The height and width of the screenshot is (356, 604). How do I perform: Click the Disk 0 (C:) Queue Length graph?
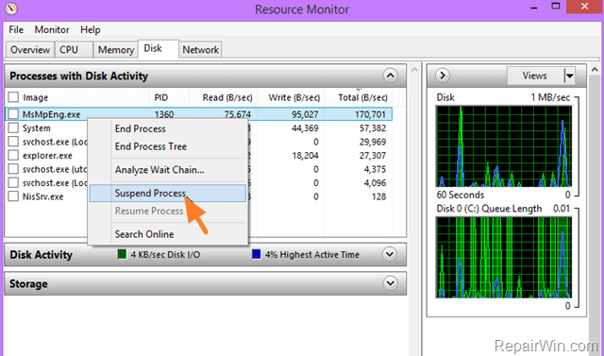click(x=503, y=258)
